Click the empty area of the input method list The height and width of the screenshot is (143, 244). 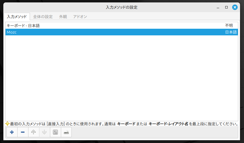[x=121, y=79]
